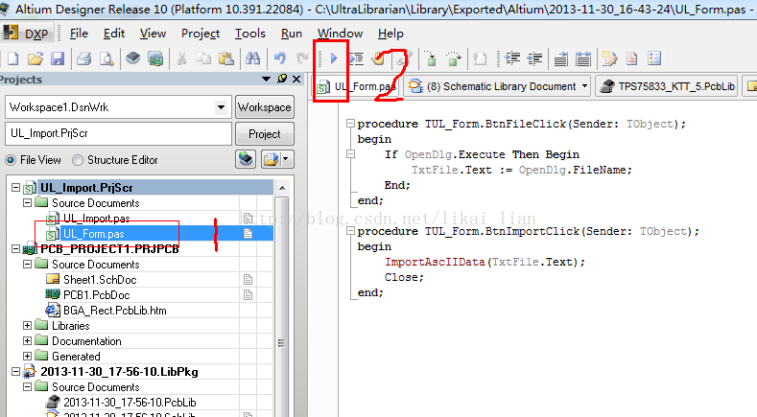
Task: Fold the If OpenDlg.Execute block
Action: pos(351,154)
